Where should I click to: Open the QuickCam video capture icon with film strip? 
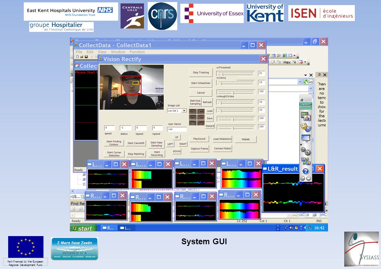[305, 116]
